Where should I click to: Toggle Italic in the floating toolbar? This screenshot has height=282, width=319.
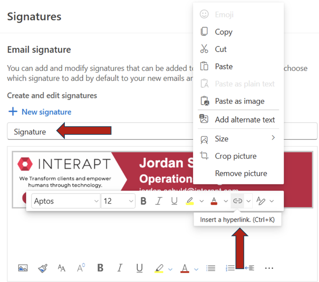coord(159,201)
